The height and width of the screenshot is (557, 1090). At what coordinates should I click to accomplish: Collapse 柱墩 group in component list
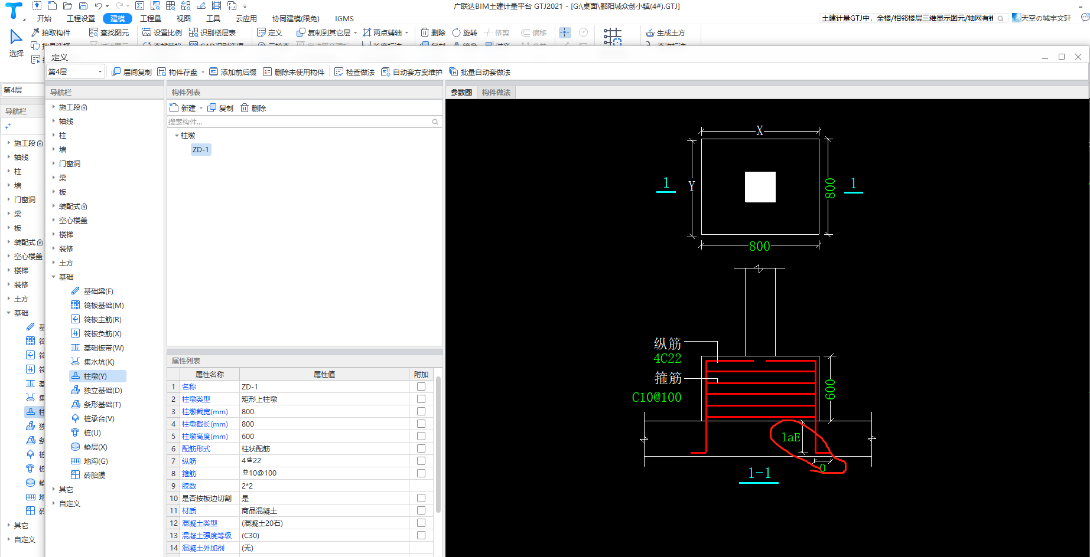[x=177, y=136]
